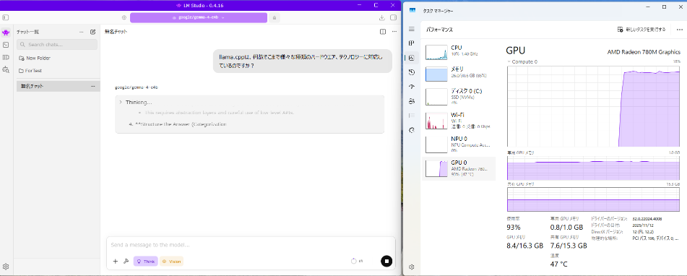Click the eject model icon beside model selector
The height and width of the screenshot is (276, 687).
coord(275,17)
